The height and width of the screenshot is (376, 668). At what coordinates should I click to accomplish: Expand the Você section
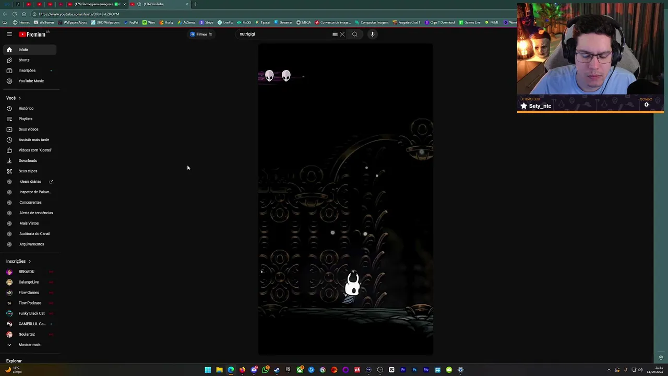(14, 98)
